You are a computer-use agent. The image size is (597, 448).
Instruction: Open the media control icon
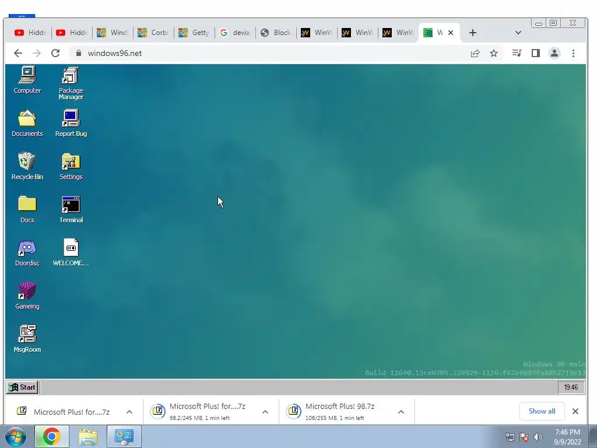517,53
